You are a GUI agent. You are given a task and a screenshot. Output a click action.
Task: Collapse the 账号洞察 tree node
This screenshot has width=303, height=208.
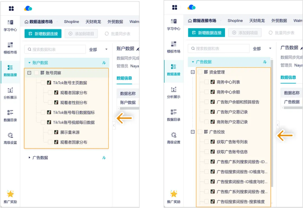pyautogui.click(x=29, y=73)
